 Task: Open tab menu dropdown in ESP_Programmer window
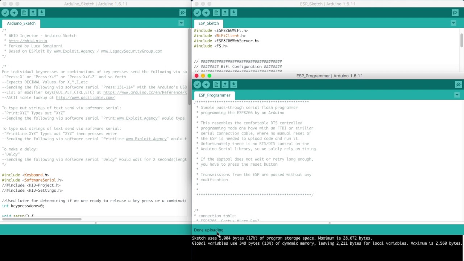(457, 95)
